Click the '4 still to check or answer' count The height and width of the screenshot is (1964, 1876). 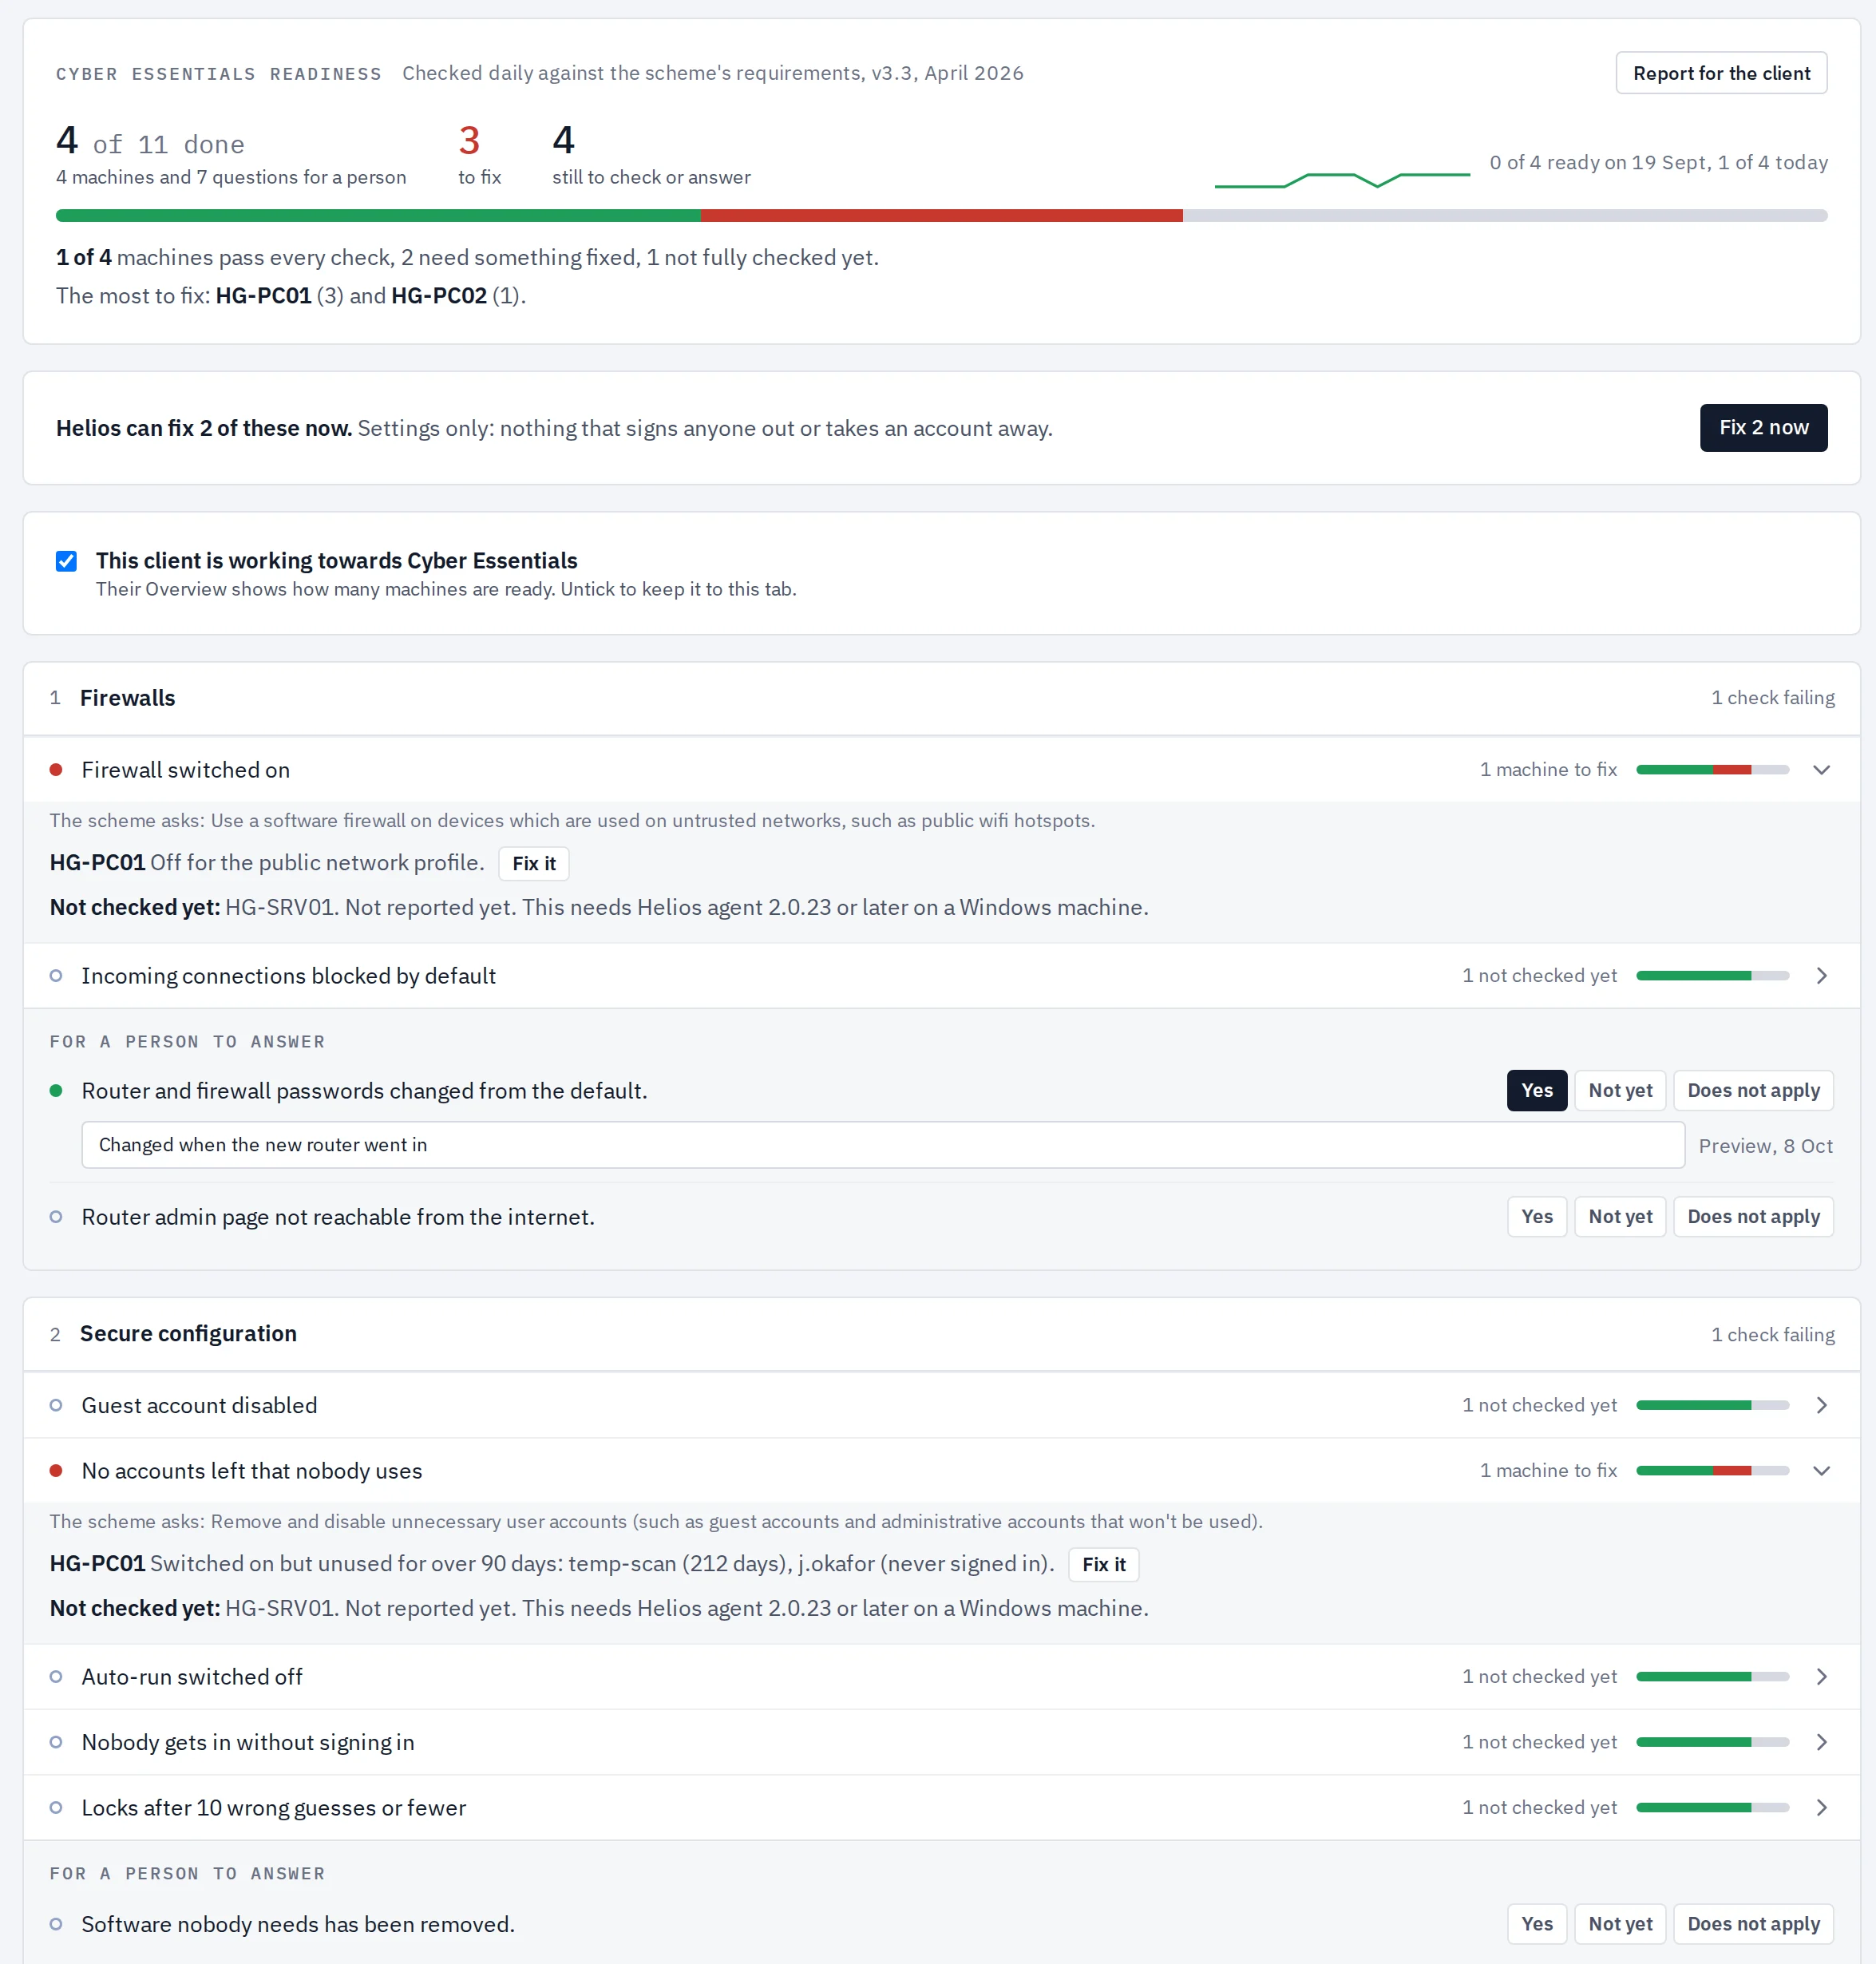pos(651,155)
